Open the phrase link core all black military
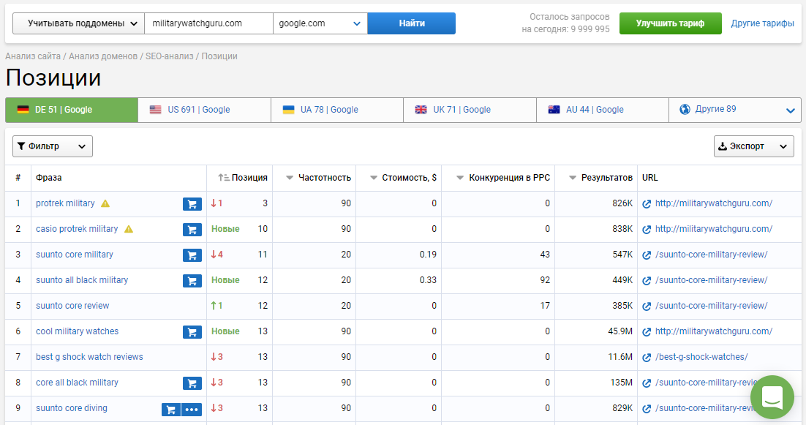The width and height of the screenshot is (806, 425). (77, 383)
